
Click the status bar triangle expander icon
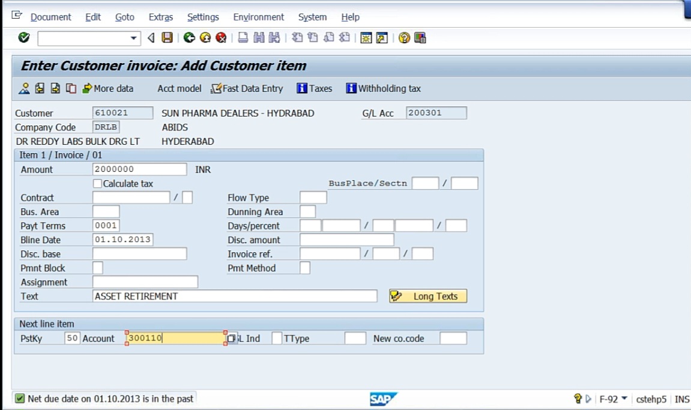[588, 399]
